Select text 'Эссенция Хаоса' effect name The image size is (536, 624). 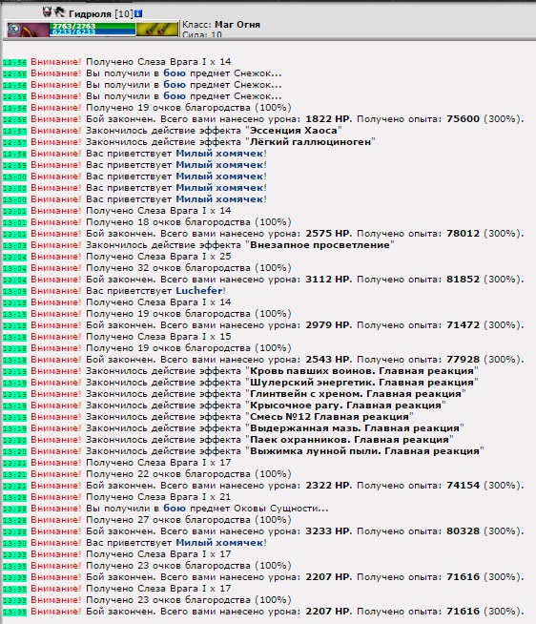pos(293,131)
